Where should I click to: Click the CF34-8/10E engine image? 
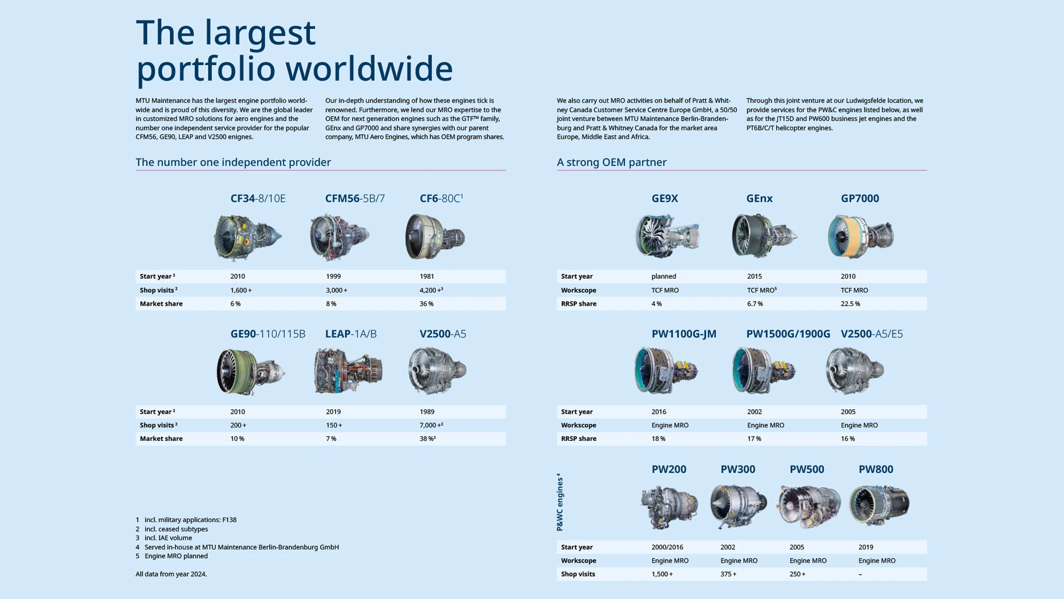point(247,237)
